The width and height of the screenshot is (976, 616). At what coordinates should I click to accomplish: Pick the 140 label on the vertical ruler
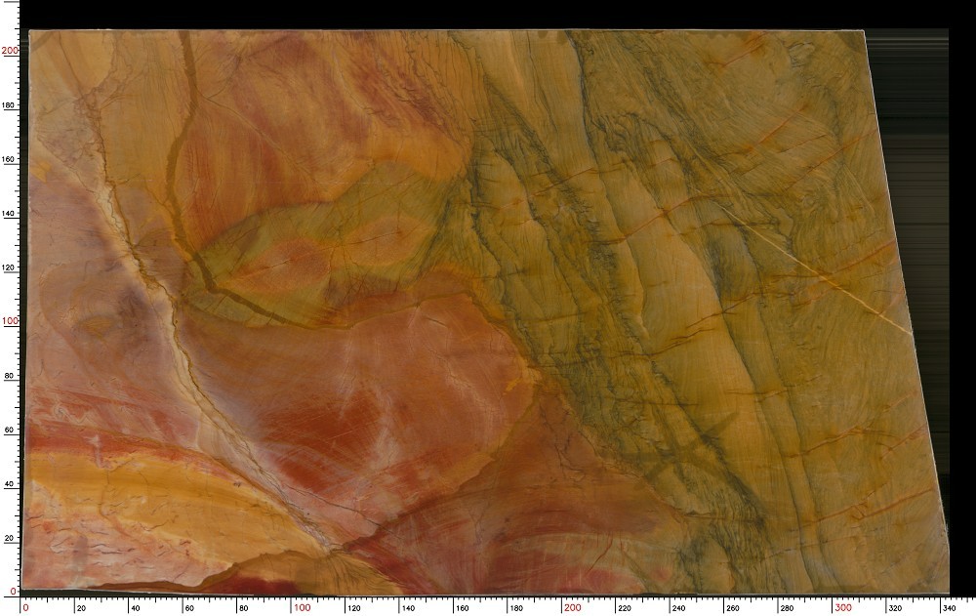(x=8, y=213)
